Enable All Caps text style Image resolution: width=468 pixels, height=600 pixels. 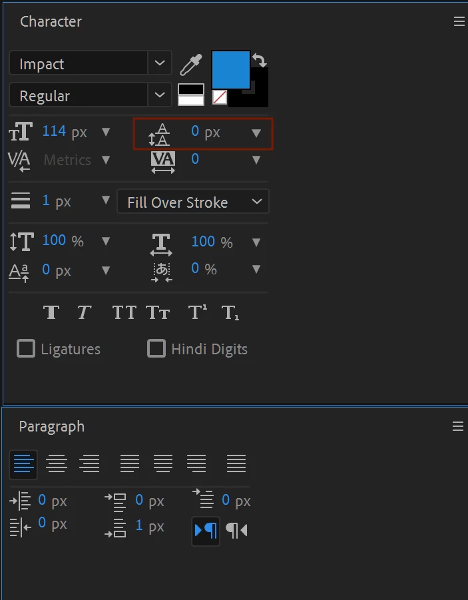point(124,312)
